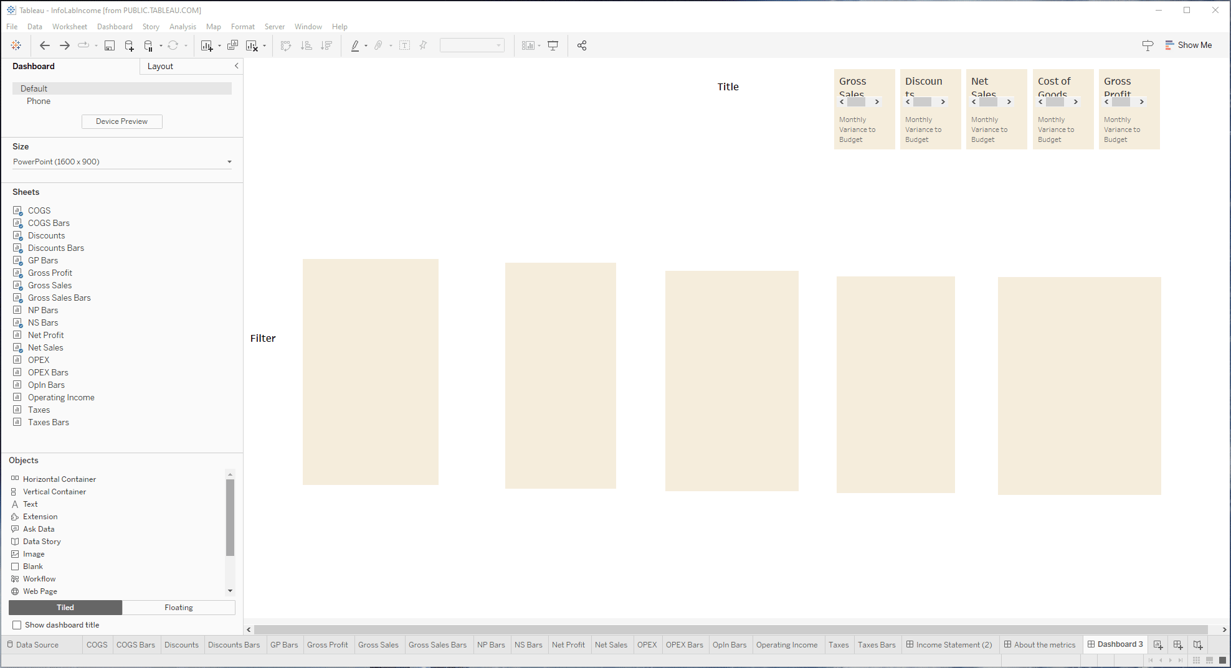Click the Presentation Mode icon
The image size is (1231, 668).
click(553, 45)
